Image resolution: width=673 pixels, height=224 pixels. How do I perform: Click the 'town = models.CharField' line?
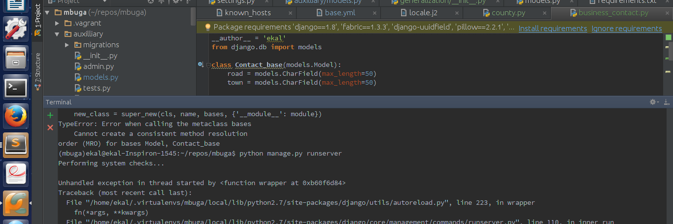[302, 83]
